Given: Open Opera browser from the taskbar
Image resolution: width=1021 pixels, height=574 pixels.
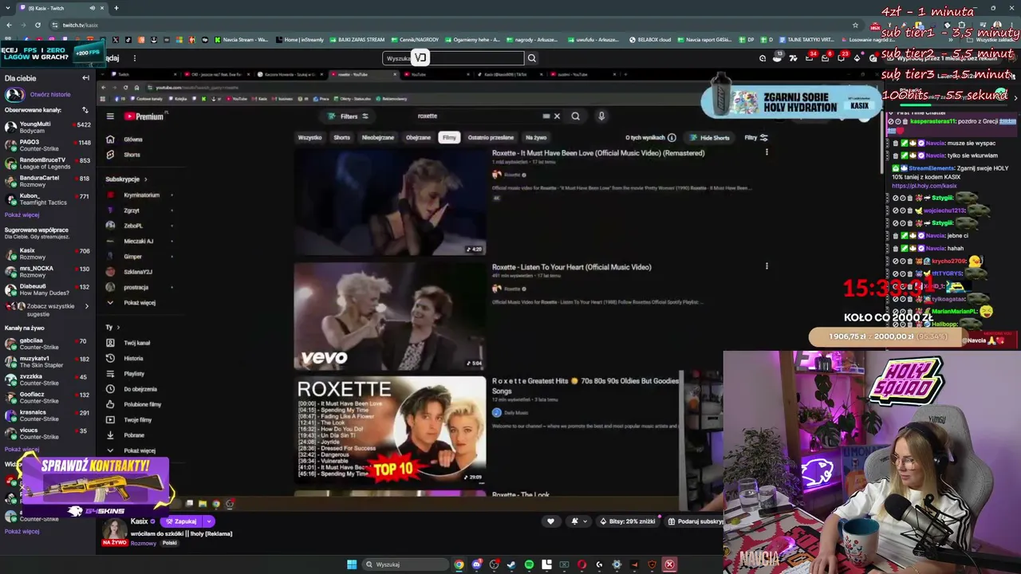Looking at the screenshot, I should [581, 564].
